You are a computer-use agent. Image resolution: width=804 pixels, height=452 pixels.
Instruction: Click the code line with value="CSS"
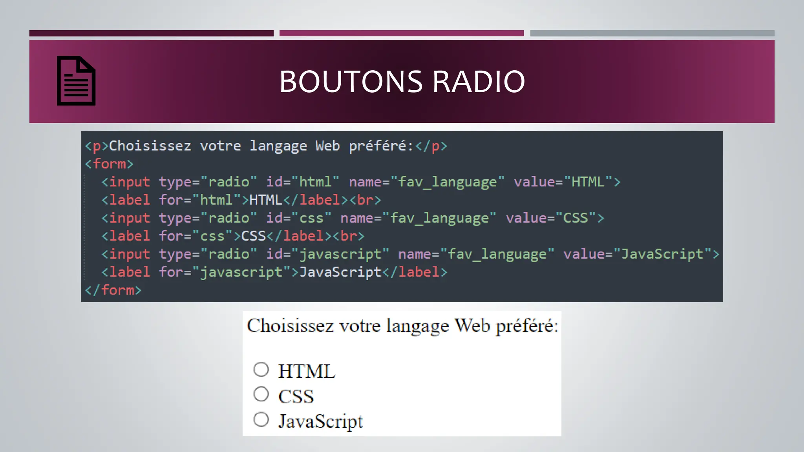pos(353,218)
